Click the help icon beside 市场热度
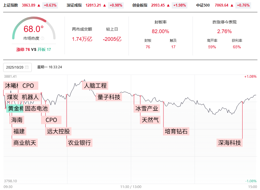Viewport: 260px width, 190px height. tap(43, 38)
